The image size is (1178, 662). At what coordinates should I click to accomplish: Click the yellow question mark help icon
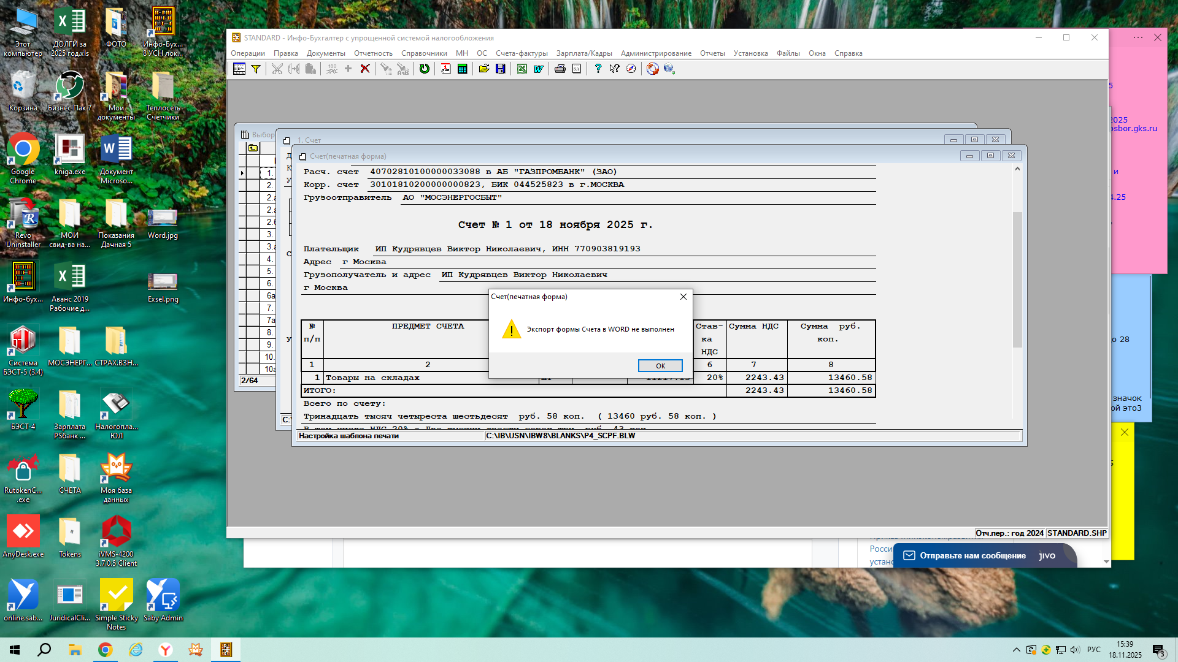[x=598, y=69]
